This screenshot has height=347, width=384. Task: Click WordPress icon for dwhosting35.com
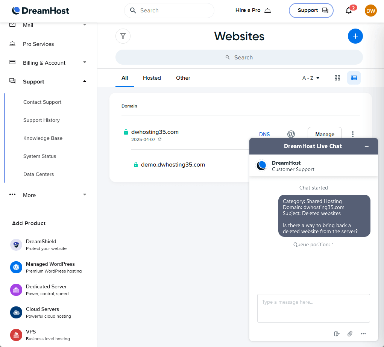tap(291, 134)
